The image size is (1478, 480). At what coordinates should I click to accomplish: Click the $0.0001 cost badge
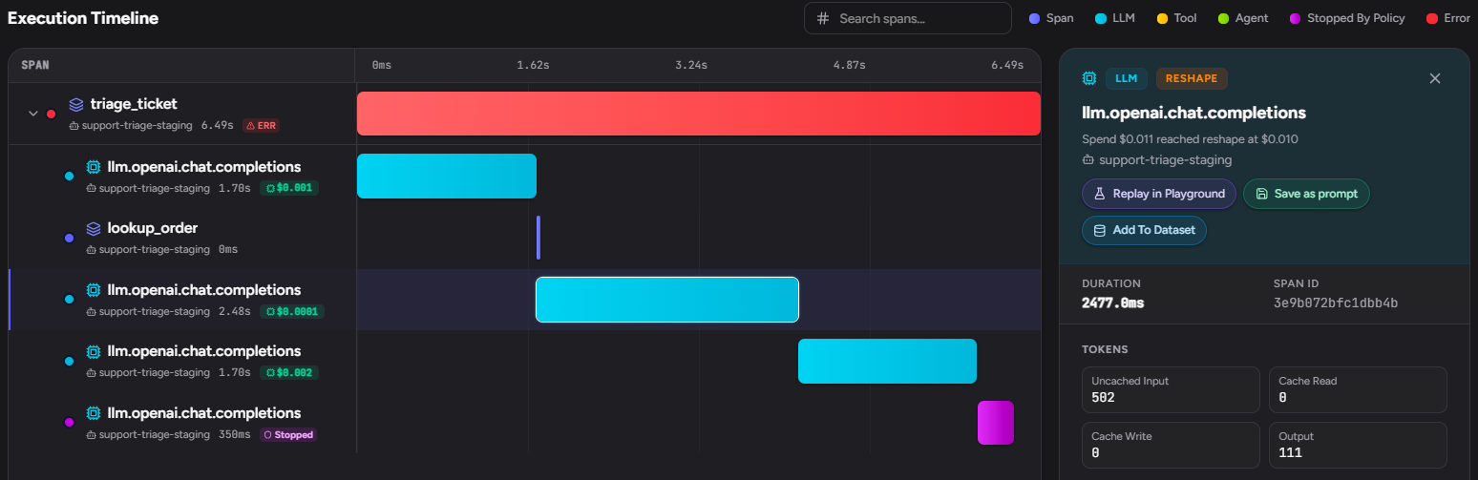pyautogui.click(x=292, y=311)
